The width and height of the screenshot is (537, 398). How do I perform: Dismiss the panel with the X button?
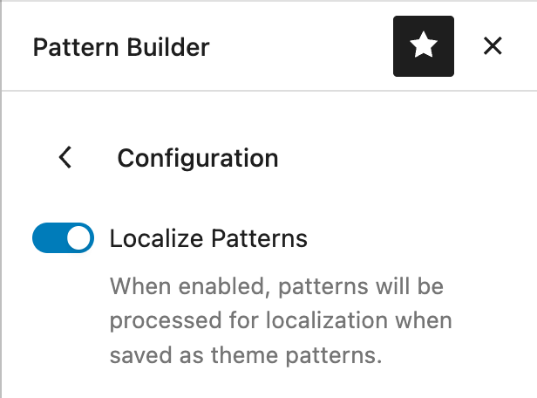493,46
